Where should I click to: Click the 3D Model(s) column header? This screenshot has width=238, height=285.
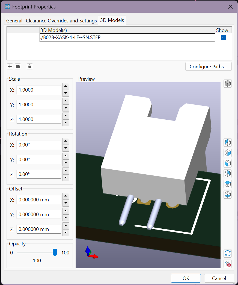127,30
